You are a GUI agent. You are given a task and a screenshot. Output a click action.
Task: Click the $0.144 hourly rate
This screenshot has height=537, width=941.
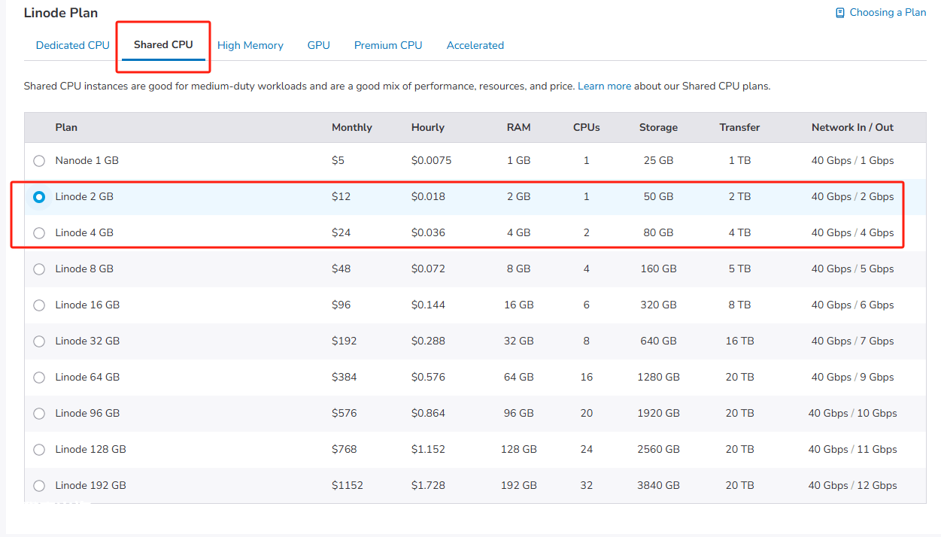point(429,305)
